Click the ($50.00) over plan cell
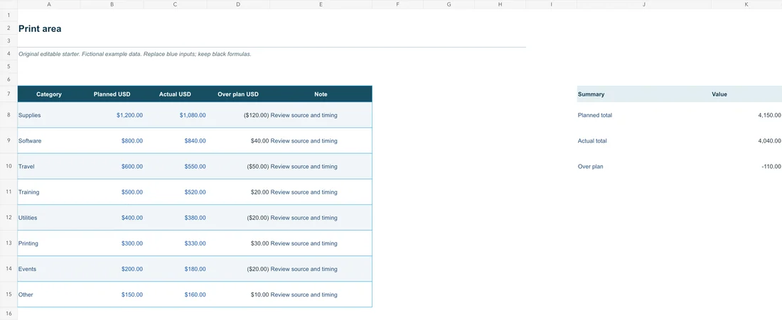 click(238, 166)
